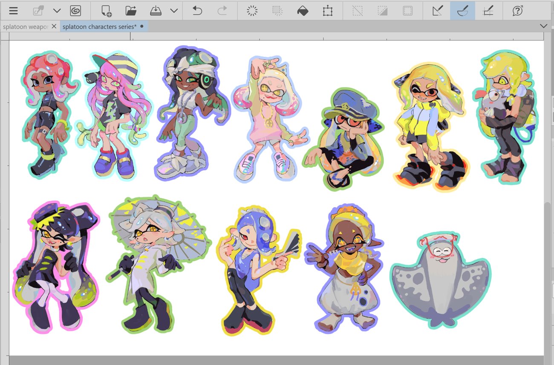Click the Invert Selection icon
The height and width of the screenshot is (365, 554).
click(x=383, y=11)
